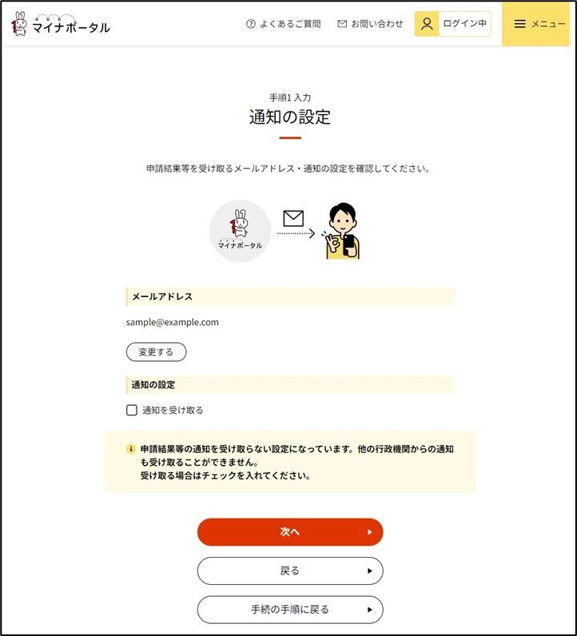Click the info icon in the yellow notice

(130, 449)
